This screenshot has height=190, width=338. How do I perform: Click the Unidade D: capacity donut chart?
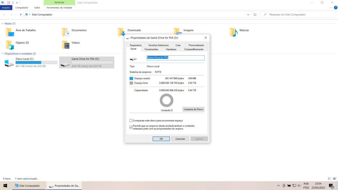tap(166, 100)
